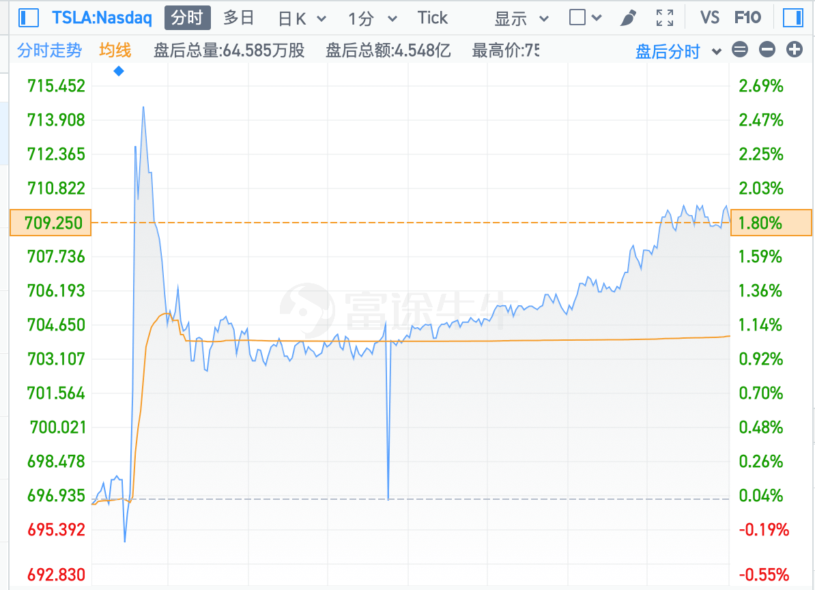This screenshot has height=590, width=815.
Task: Click the 0.04% axis percentage
Action: click(761, 495)
